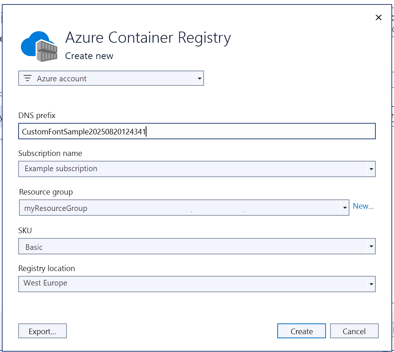Click the Export button
This screenshot has width=394, height=352.
pos(42,331)
